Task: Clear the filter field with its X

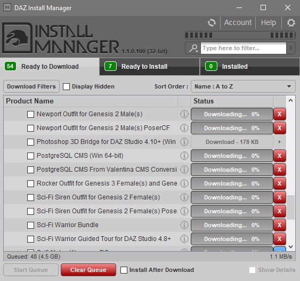Action: 290,48
